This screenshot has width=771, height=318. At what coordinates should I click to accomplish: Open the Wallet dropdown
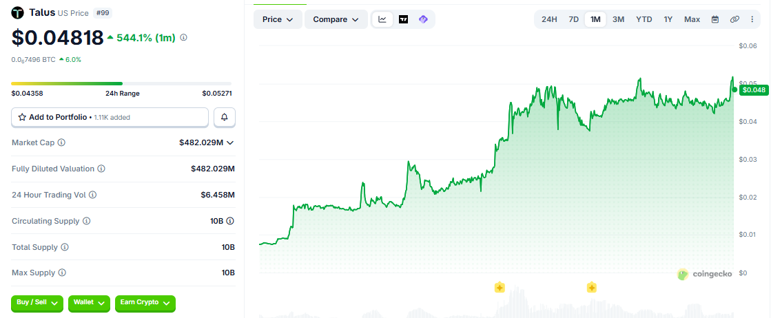click(x=89, y=304)
